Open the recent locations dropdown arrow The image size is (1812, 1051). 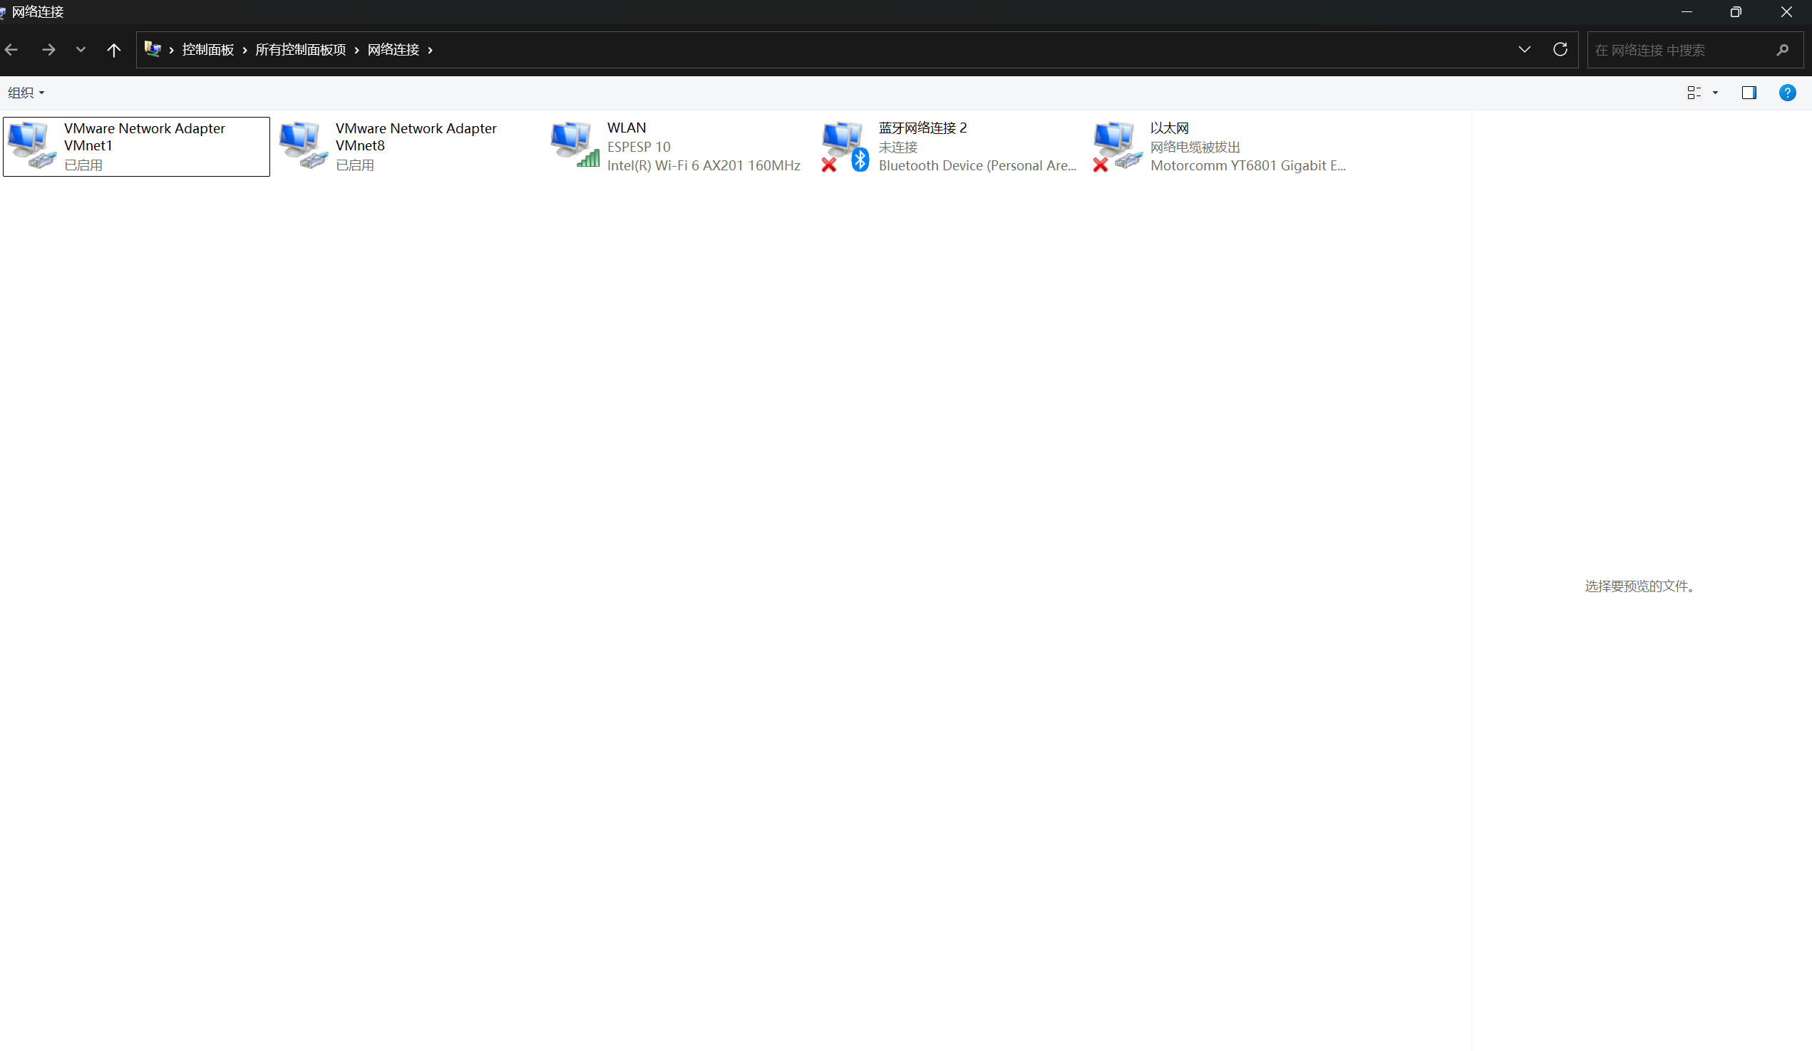81,50
